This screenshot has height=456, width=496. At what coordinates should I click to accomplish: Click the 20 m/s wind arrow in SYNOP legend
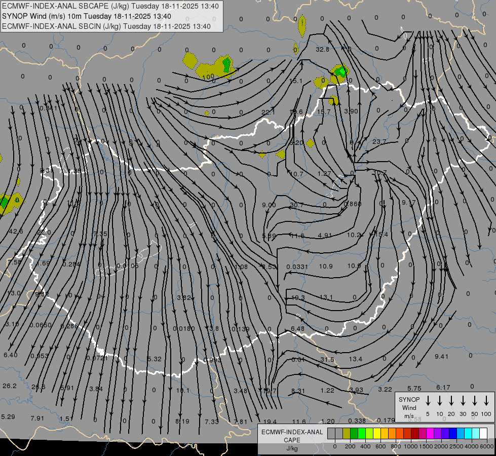451,401
